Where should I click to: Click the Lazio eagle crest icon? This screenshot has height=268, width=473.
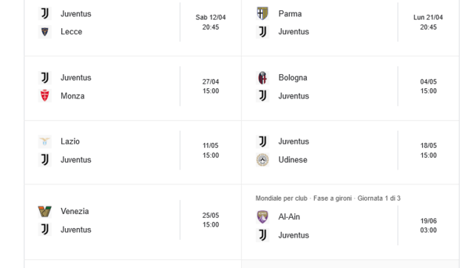(44, 141)
